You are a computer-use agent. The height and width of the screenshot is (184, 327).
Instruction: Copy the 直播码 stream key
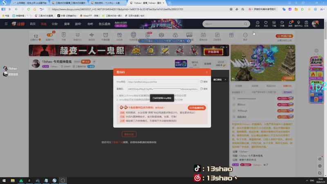[x=204, y=89]
